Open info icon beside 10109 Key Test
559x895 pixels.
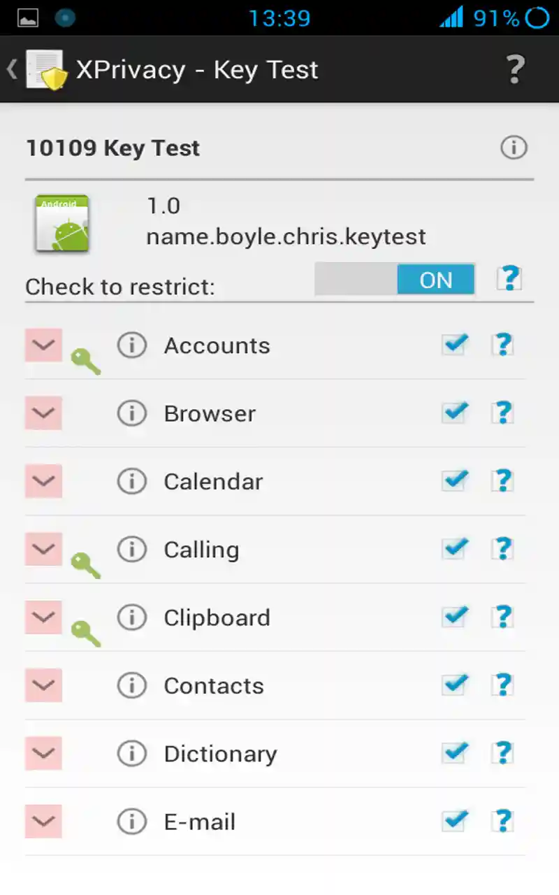pos(514,148)
